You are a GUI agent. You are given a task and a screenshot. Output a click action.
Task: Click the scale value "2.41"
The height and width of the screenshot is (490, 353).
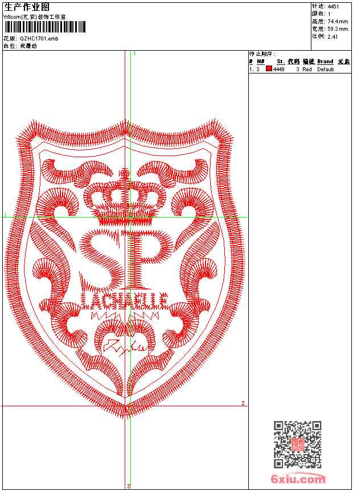tap(333, 36)
